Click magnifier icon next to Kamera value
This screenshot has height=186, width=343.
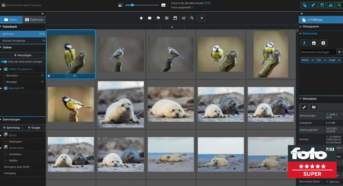pyautogui.click(x=327, y=137)
